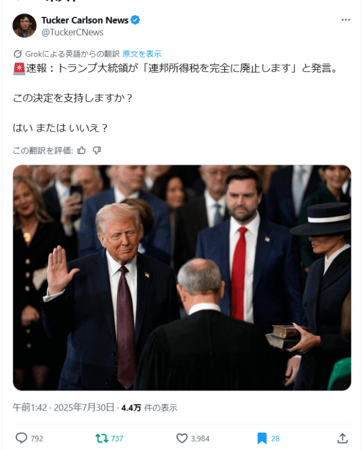362x450 pixels.
Task: Open the three-dot more options menu
Action: [x=346, y=20]
